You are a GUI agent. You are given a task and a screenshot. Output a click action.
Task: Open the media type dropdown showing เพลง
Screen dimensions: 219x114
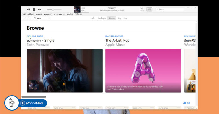[x=42, y=18]
